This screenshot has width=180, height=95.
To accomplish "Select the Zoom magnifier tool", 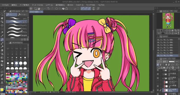I will (x=2, y=14).
